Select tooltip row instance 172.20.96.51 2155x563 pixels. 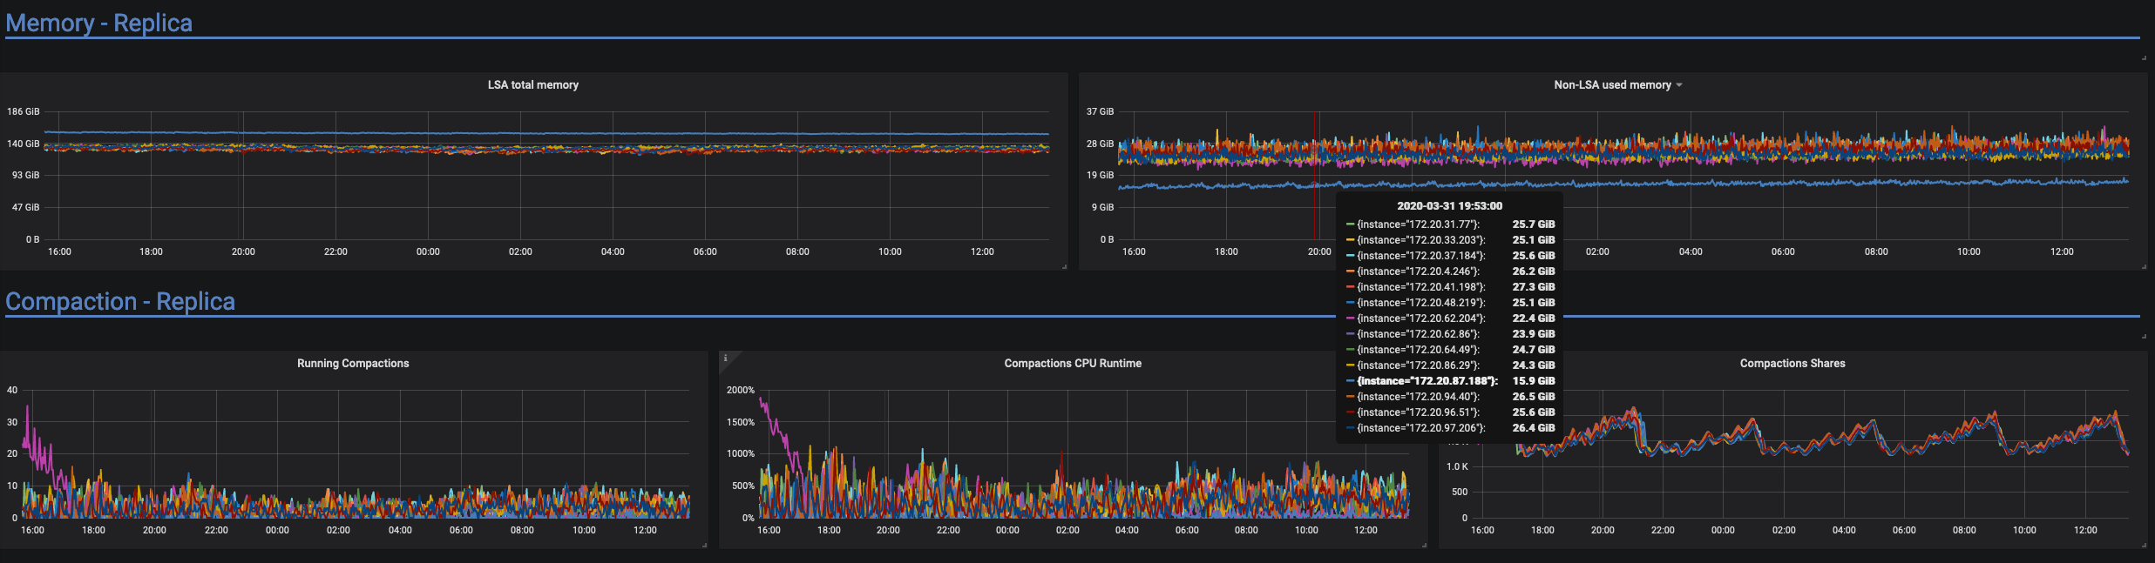pyautogui.click(x=1450, y=412)
